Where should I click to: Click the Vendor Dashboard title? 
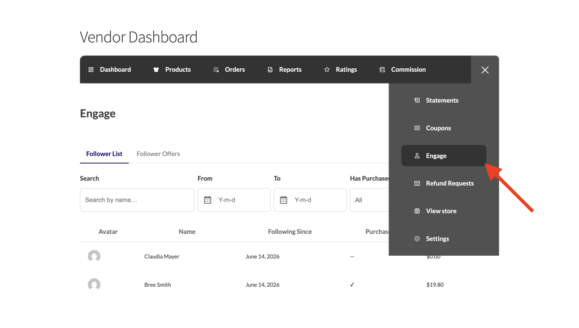coord(139,37)
